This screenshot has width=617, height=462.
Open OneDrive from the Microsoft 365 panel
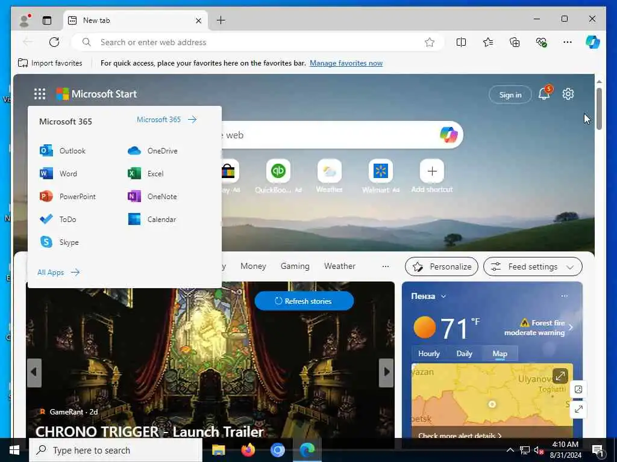point(152,151)
